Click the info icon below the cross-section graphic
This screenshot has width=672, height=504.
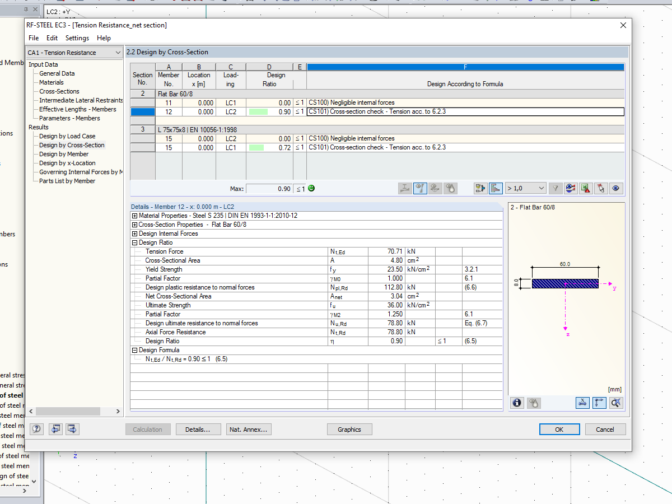pos(517,403)
